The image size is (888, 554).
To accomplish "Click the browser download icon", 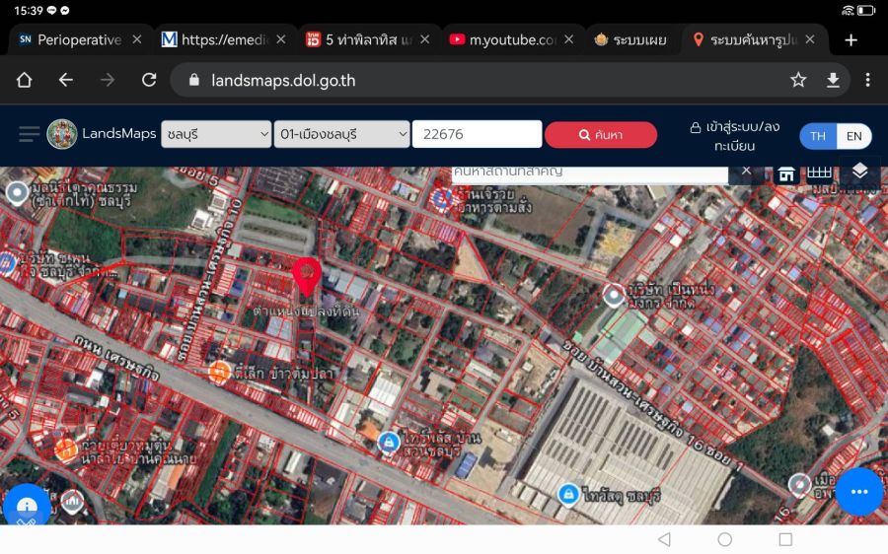I will (833, 80).
